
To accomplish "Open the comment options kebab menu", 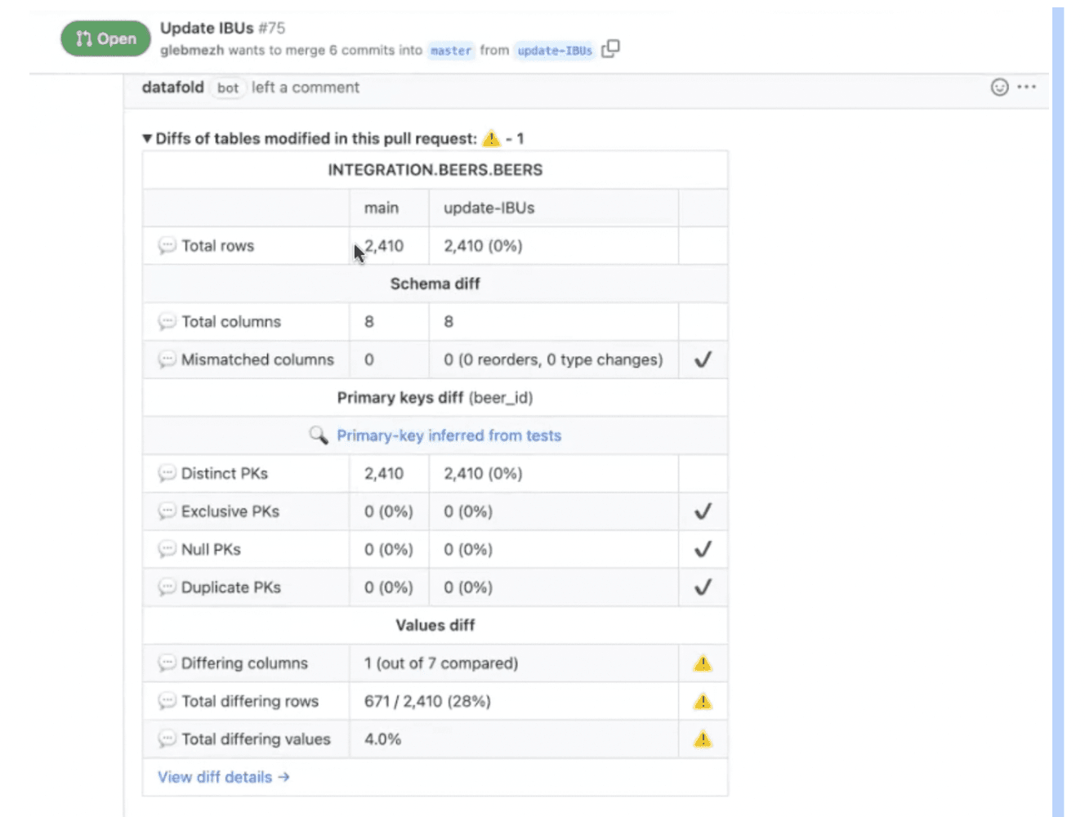I will pos(1027,87).
